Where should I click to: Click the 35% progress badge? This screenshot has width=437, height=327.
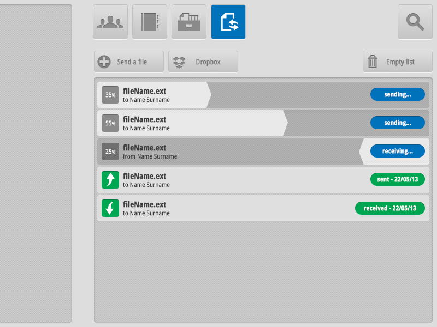(x=110, y=94)
